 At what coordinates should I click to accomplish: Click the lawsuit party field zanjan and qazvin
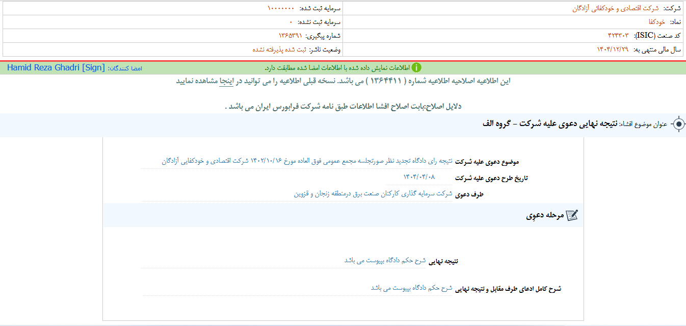(x=373, y=194)
